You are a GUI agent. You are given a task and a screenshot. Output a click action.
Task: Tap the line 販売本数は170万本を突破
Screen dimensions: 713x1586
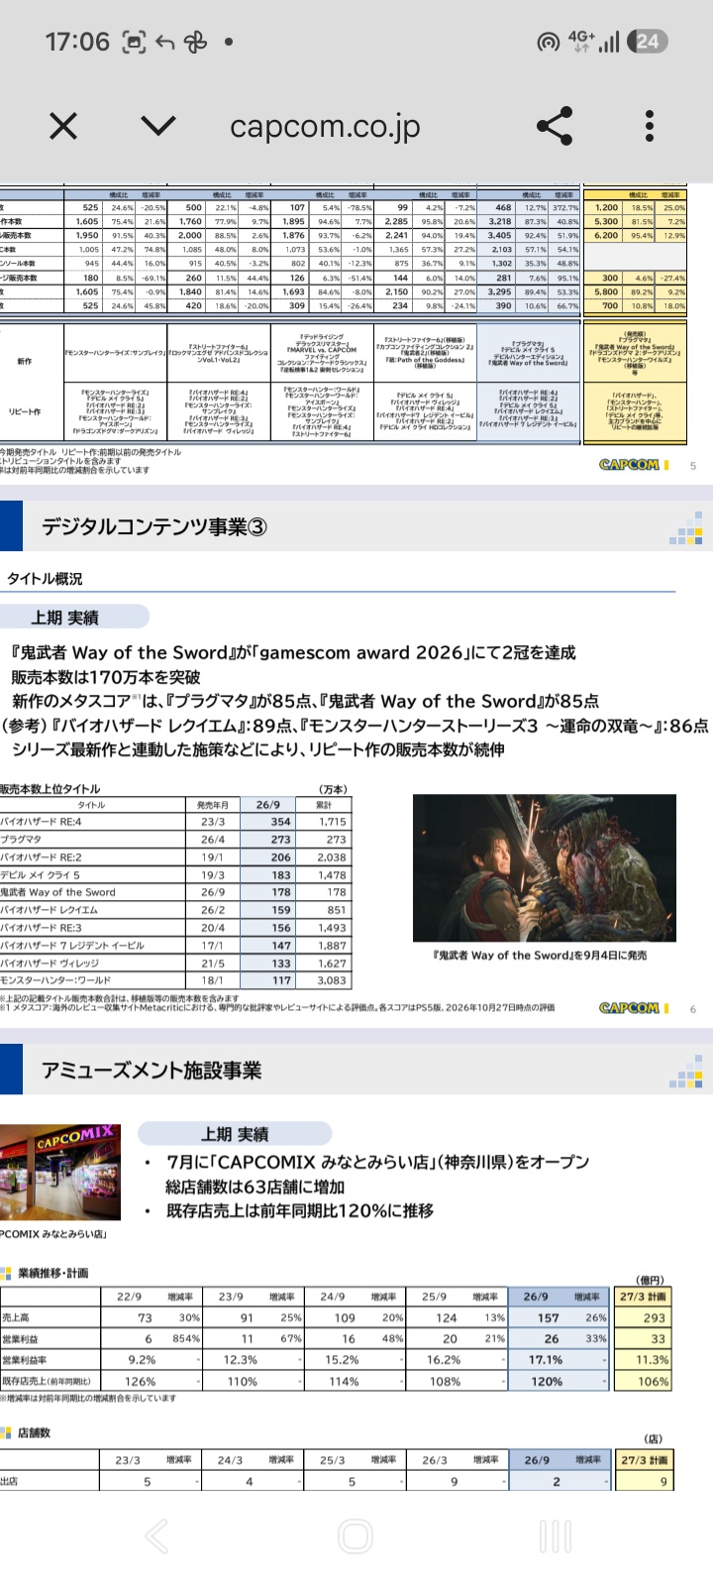tap(106, 677)
